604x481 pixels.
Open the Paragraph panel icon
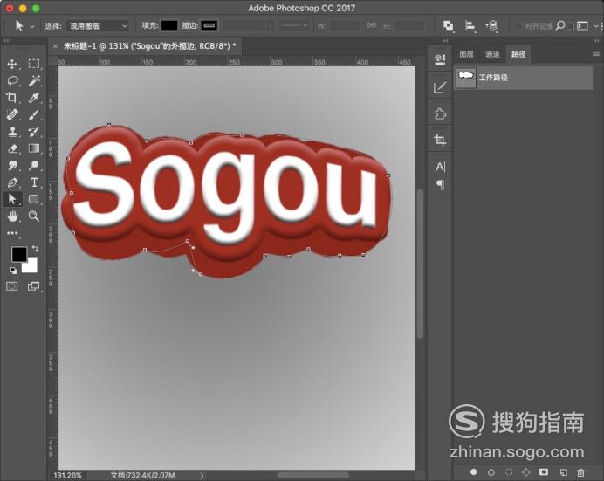coord(440,185)
